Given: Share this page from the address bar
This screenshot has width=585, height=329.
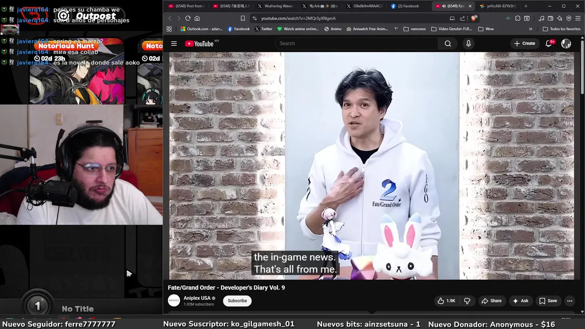Looking at the screenshot, I should click(x=463, y=18).
